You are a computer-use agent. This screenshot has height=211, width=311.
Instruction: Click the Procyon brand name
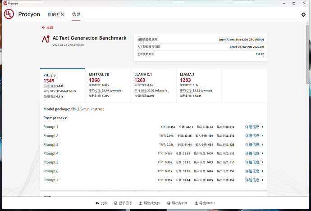tap(29, 14)
